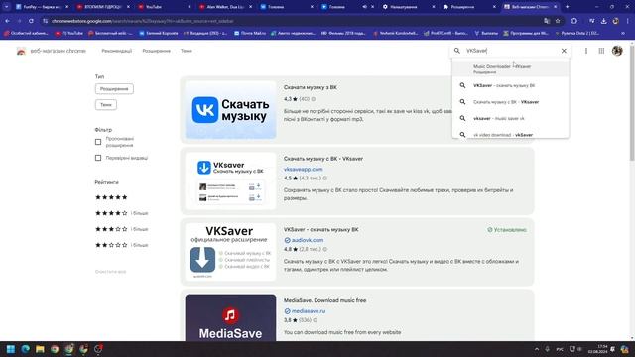635x357 pixels.
Task: Select three stars and more rating filter
Action: [x=121, y=229]
